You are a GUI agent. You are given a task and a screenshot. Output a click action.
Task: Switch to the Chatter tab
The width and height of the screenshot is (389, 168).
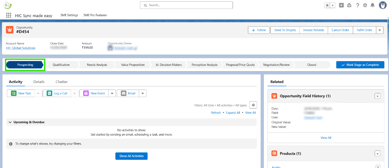[62, 82]
